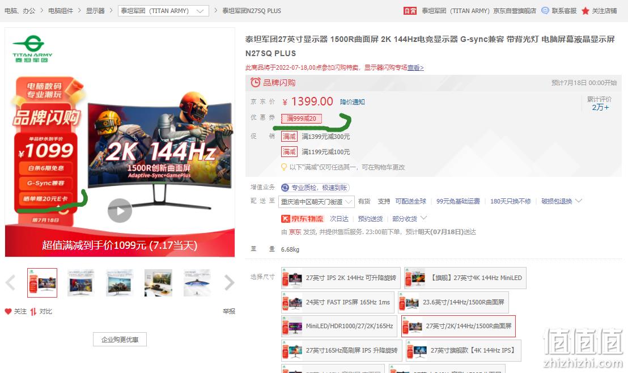
Task: Click the 次日达 delivery link
Action: [340, 219]
